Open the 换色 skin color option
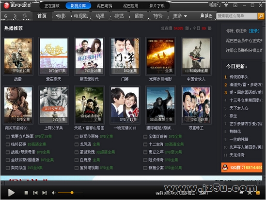Viewport: 266px width, 200px height. 206,16
